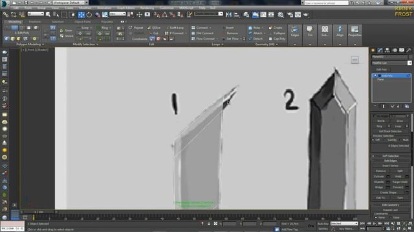This screenshot has height=232, width=414.
Task: Switch to the Motion command panel tab
Action: 395,50
